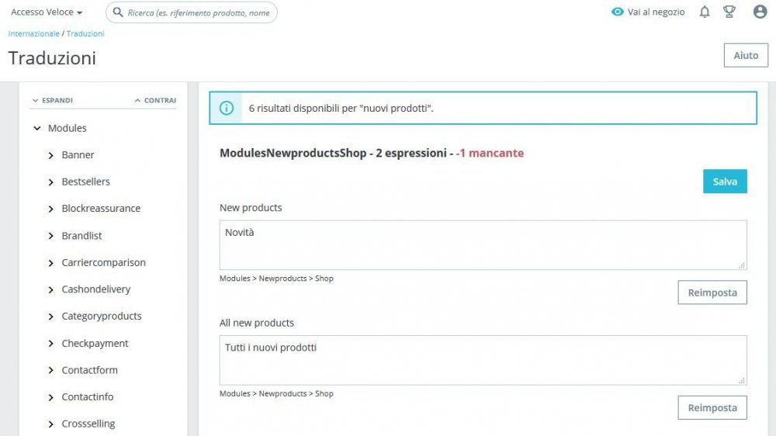The width and height of the screenshot is (776, 436).
Task: Click Reimposta under New products field
Action: click(x=712, y=292)
